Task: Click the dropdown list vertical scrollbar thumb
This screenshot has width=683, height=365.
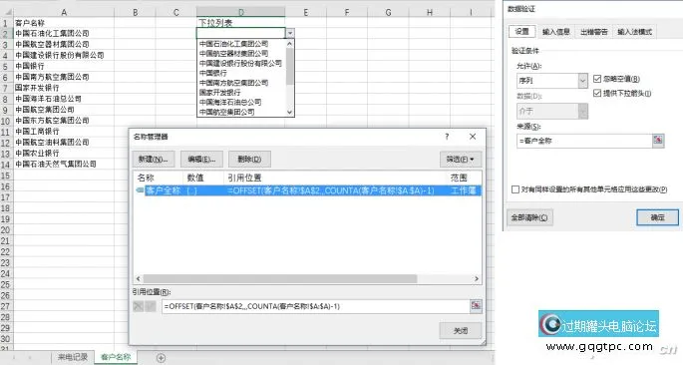Action: [290, 66]
